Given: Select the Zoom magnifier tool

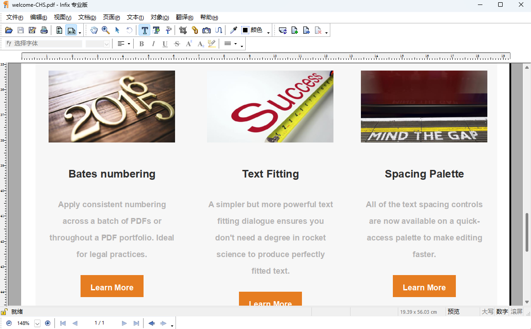Looking at the screenshot, I should [106, 30].
